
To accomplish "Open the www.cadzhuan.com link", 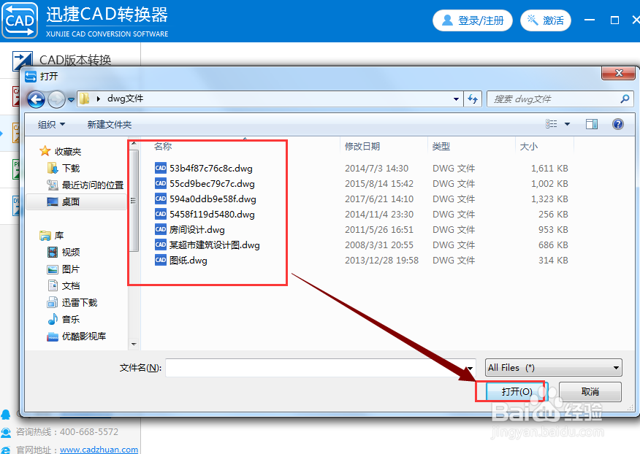I will click(99, 450).
